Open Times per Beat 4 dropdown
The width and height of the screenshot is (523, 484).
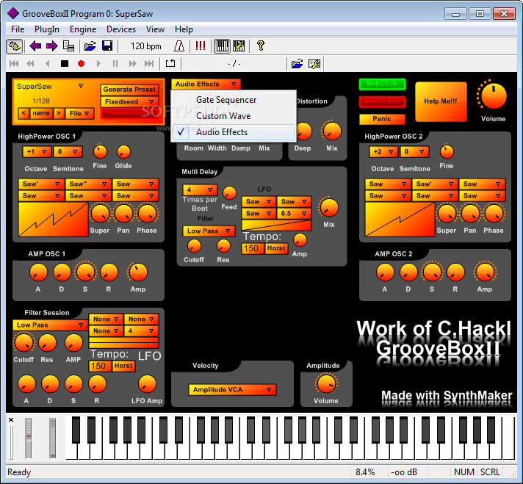pyautogui.click(x=200, y=189)
